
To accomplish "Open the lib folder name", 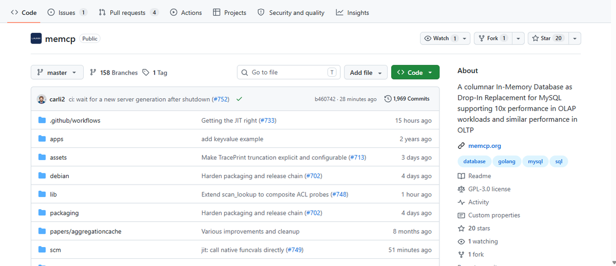I will [53, 194].
